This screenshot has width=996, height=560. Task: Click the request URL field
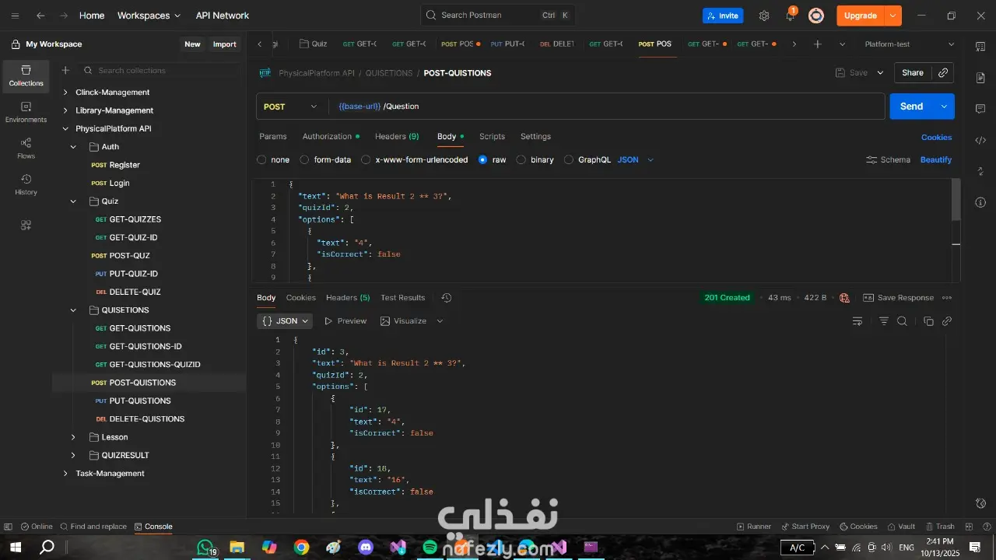(607, 107)
